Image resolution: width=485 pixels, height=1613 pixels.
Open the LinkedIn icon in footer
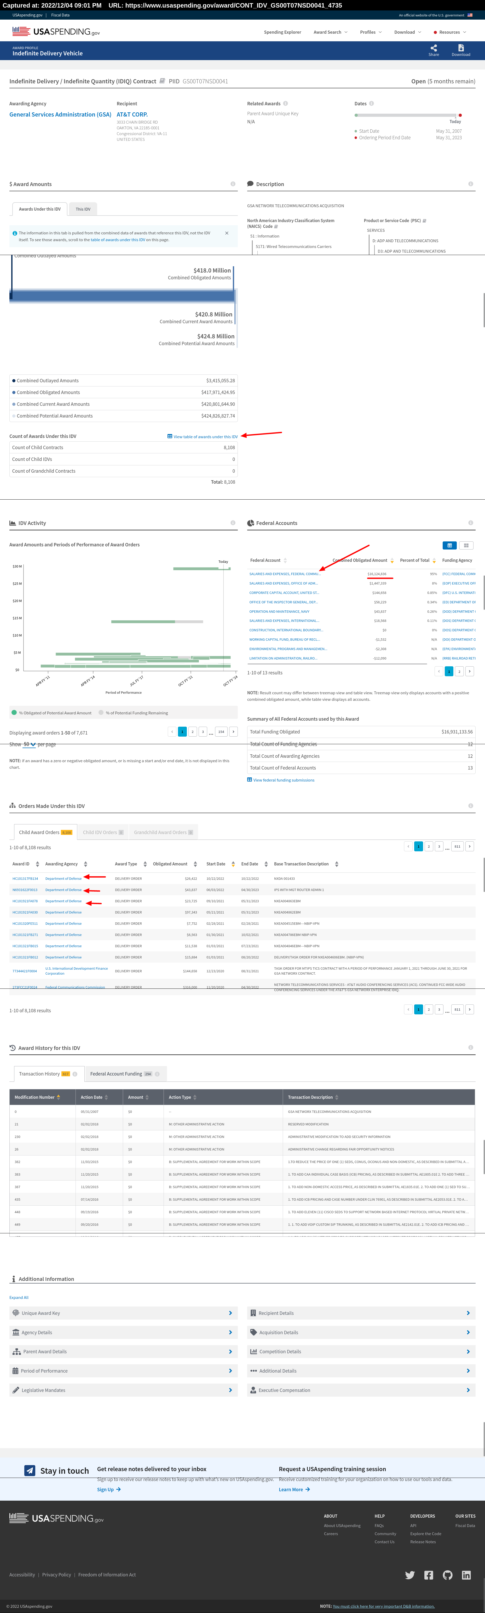tap(466, 1575)
